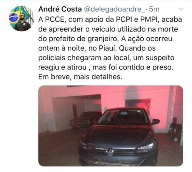Screen dimensions: 192x172
Task: Click the background parked car in photo
Action: [x=84, y=120]
